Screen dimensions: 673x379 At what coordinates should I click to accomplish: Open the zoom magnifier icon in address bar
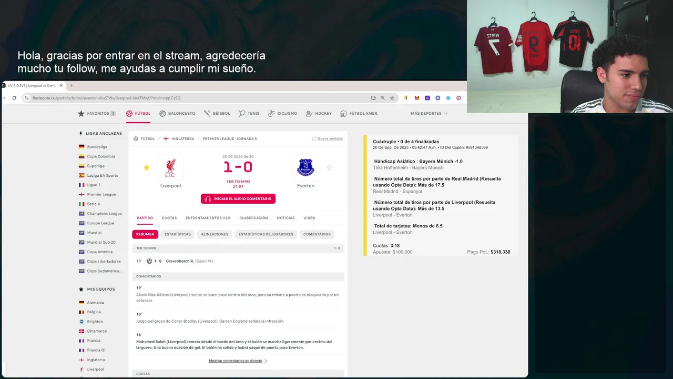382,98
